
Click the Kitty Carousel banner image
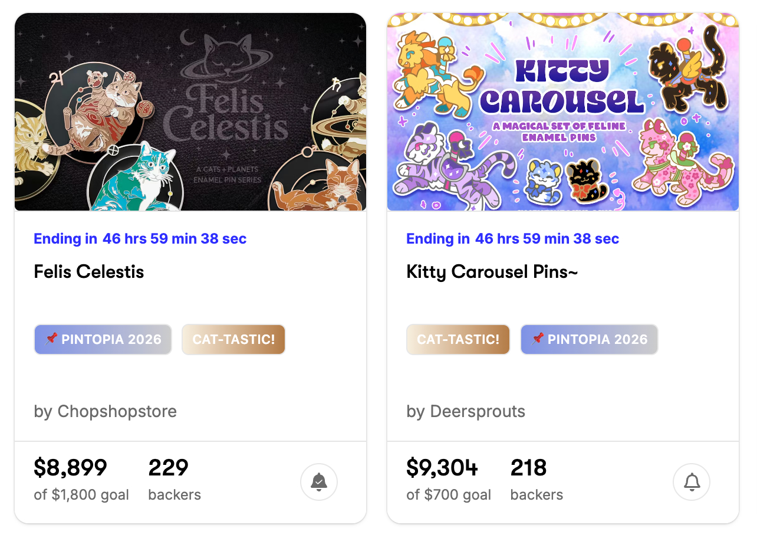(x=562, y=112)
